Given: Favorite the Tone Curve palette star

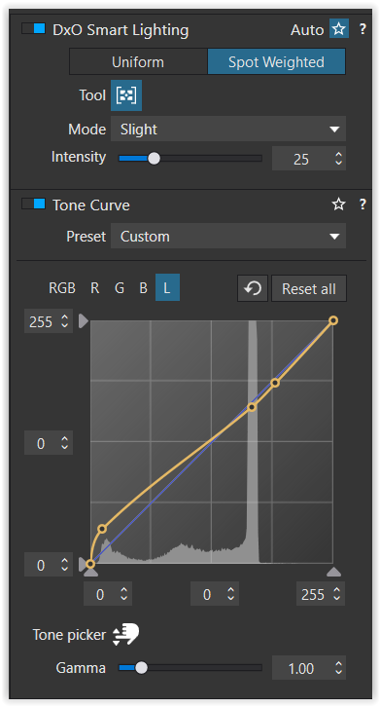Looking at the screenshot, I should coord(338,205).
